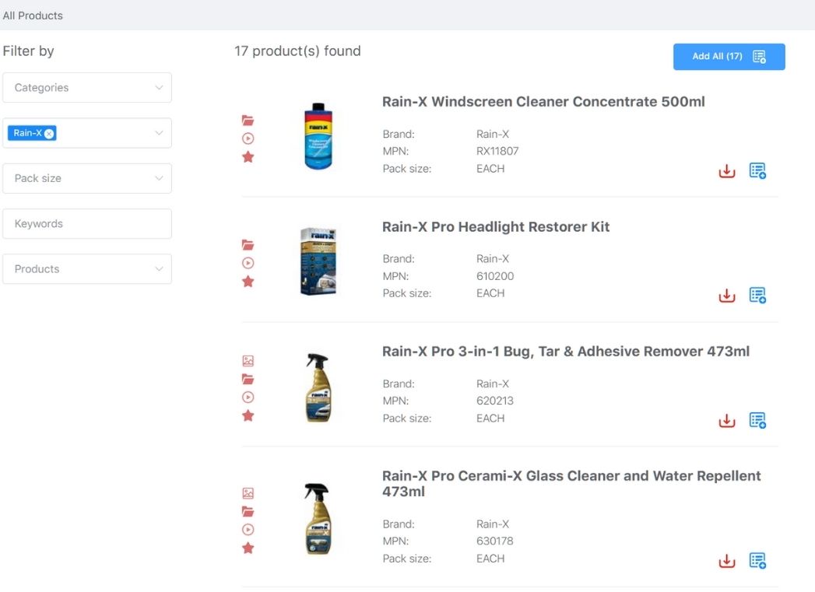Viewport: 815px width, 592px height.
Task: Open folder icon for Pro Headlight Restorer Kit
Action: [248, 244]
